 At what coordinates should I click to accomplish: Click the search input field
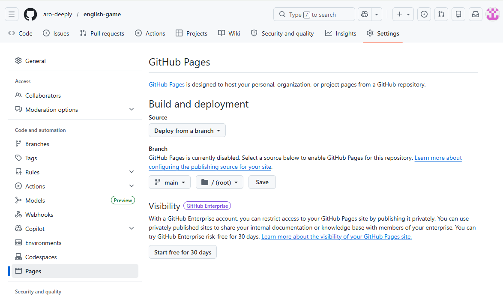(x=314, y=14)
